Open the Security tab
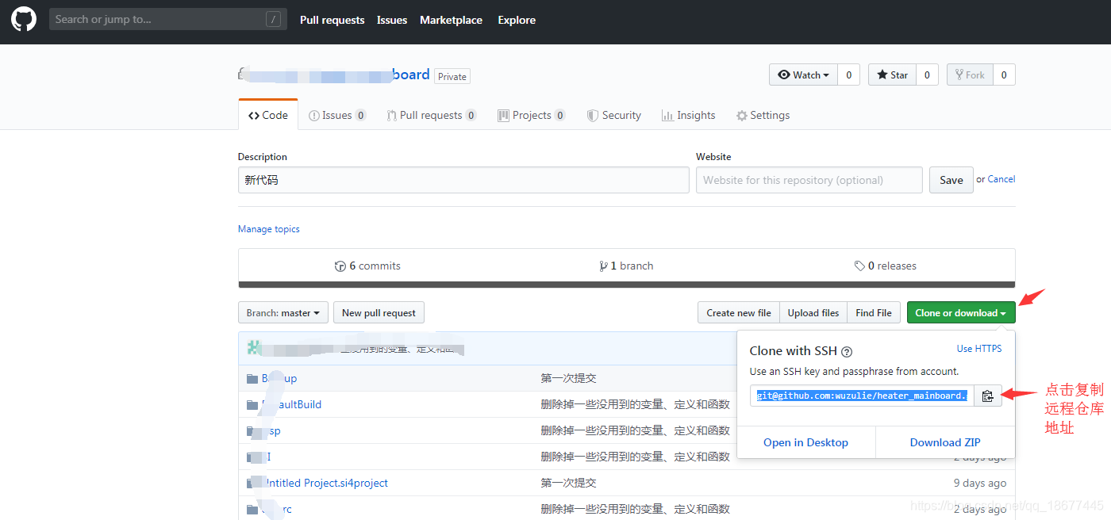Image resolution: width=1111 pixels, height=520 pixels. point(614,115)
